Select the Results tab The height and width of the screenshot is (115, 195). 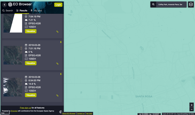point(22,11)
